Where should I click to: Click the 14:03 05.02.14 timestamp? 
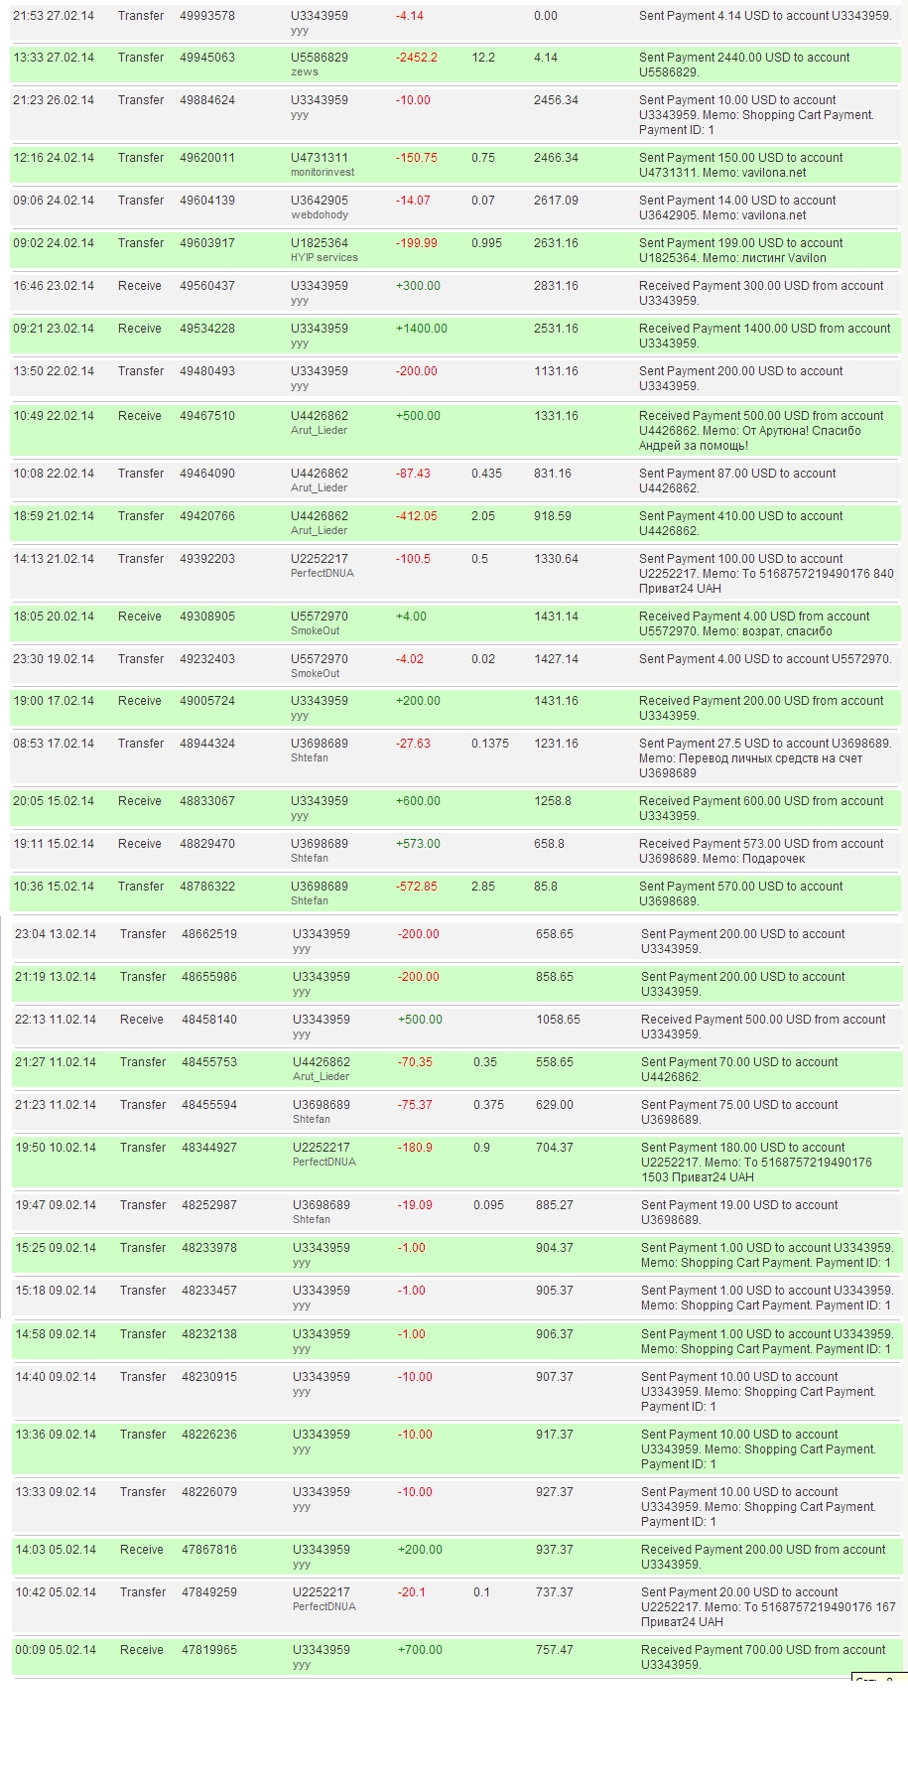[56, 1550]
